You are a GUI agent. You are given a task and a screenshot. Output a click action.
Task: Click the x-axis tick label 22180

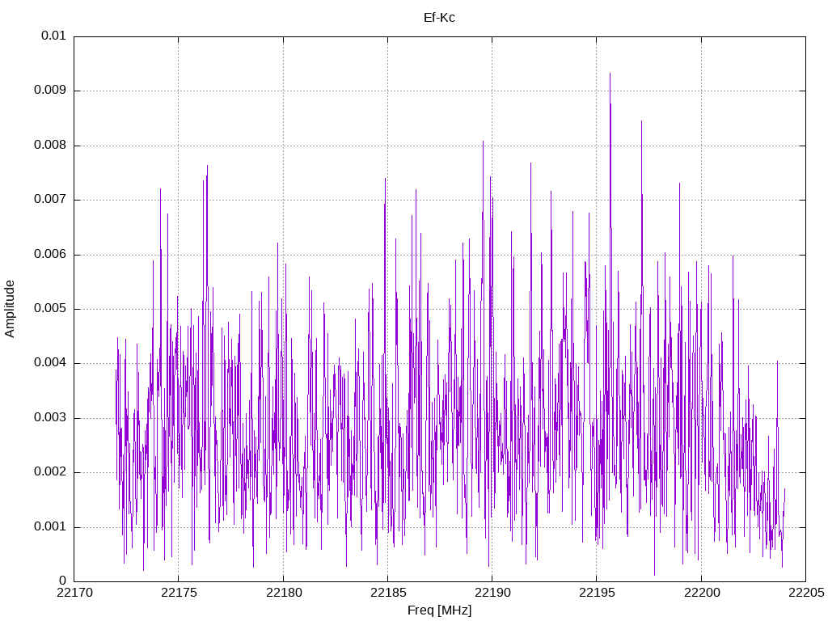pyautogui.click(x=284, y=593)
